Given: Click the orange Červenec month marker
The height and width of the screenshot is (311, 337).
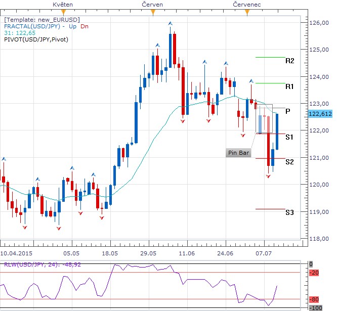Looking at the screenshot, I should [x=247, y=12].
